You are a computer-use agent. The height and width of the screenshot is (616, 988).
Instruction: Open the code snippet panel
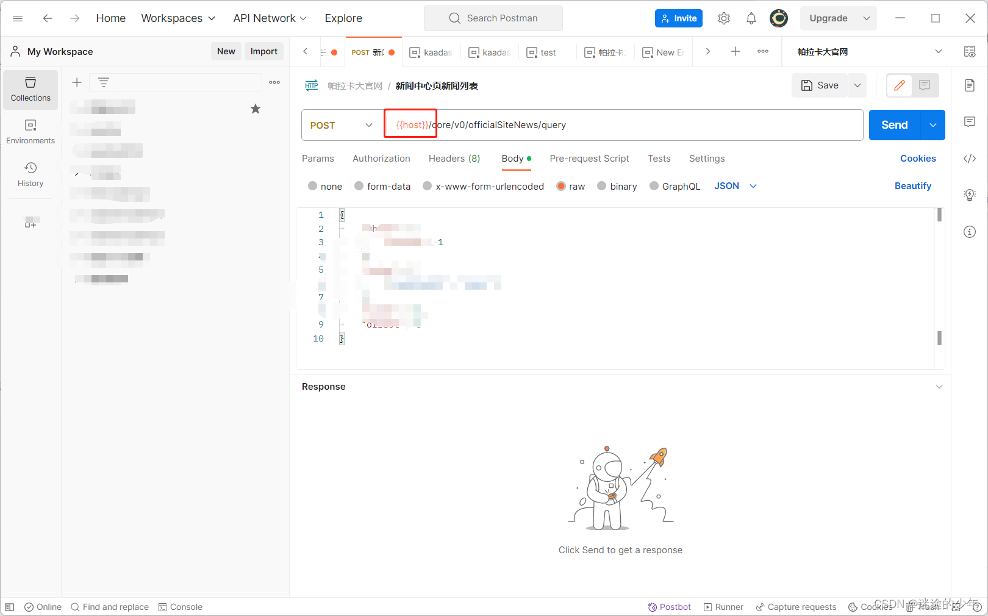coord(970,159)
